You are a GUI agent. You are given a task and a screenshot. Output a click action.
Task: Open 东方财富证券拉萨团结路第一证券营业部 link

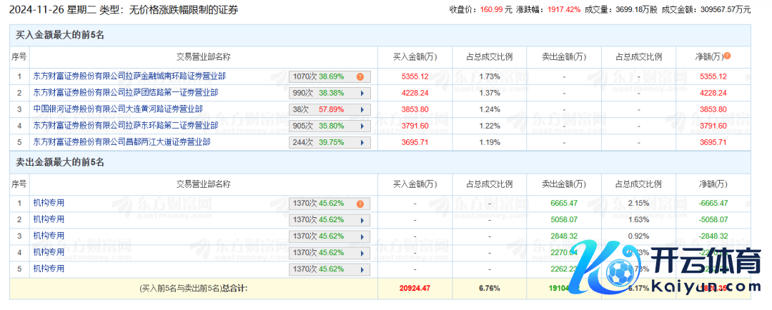(x=125, y=92)
